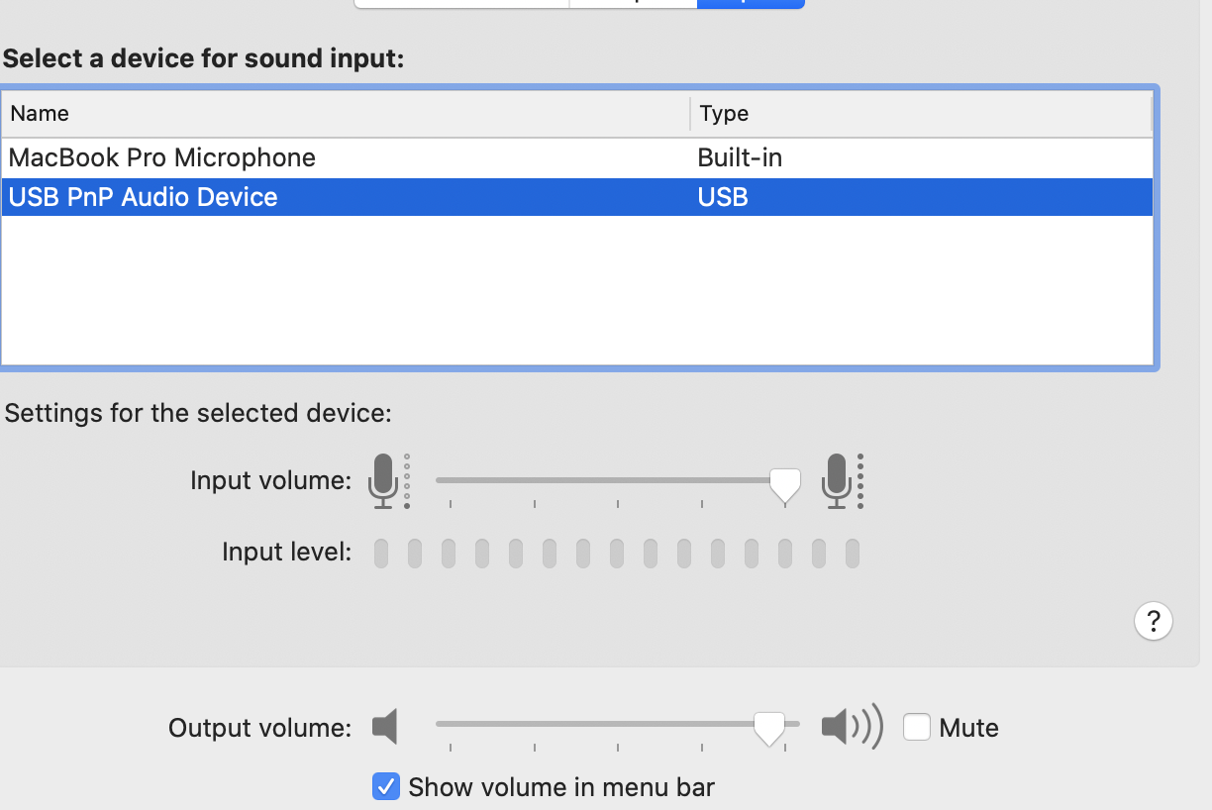Click the Input level meter bars
Image resolution: width=1212 pixels, height=810 pixels.
point(616,553)
